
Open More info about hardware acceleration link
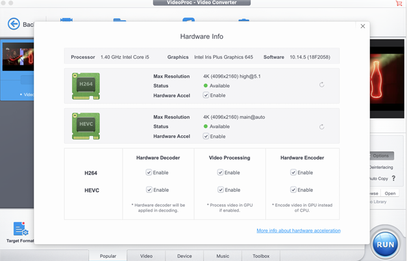[x=298, y=231]
